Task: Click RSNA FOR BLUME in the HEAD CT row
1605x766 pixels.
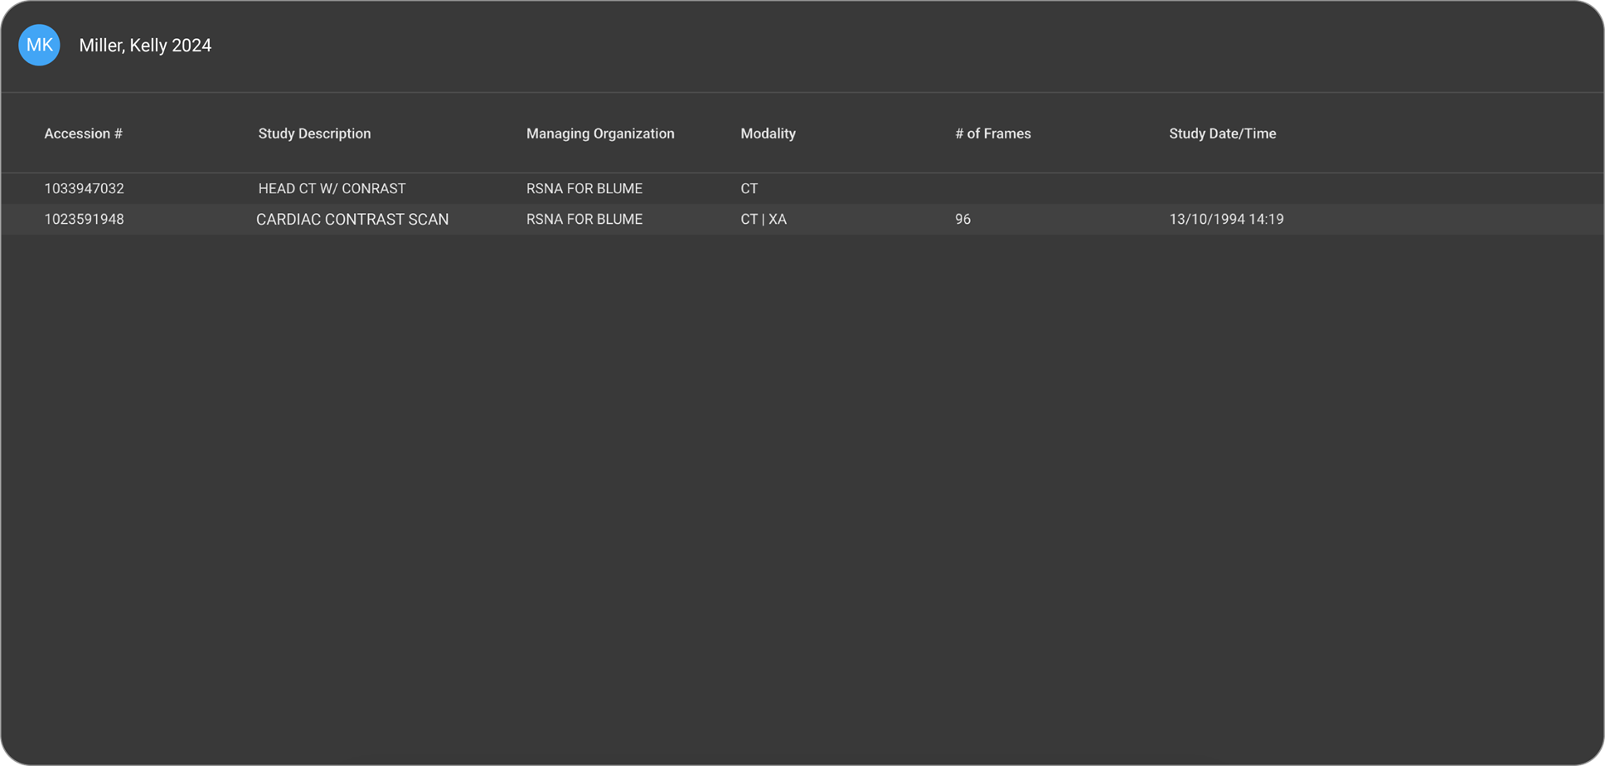Action: [584, 189]
